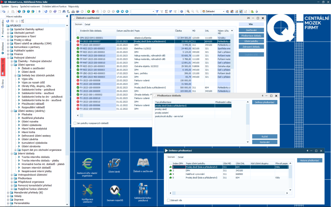
Task: Click the red delete record toolbar icon
Action: tap(93, 12)
